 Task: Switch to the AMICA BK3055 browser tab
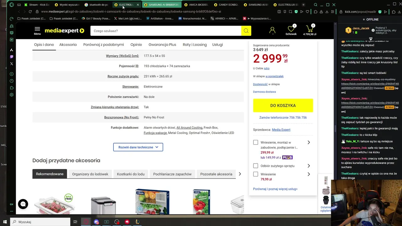(x=196, y=5)
